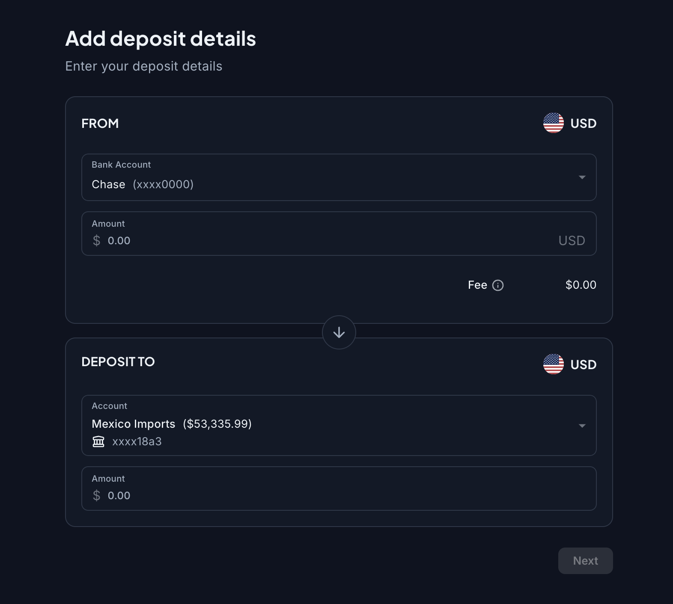Click the US flag icon in the FROM card
This screenshot has height=604, width=673.
pos(553,123)
